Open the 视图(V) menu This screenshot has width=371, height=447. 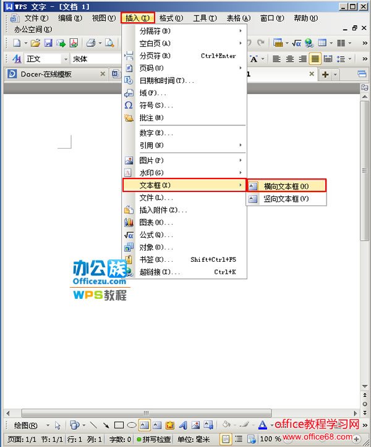(104, 19)
